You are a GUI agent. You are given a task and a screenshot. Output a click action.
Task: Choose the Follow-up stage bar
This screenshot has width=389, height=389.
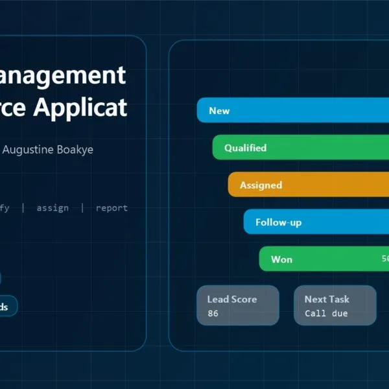coord(316,222)
